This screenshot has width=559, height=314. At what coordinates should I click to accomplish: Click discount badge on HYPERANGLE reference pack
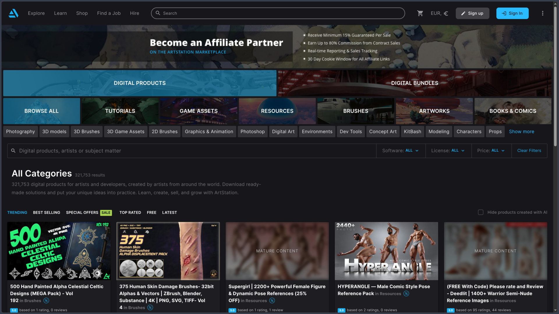[x=406, y=294]
